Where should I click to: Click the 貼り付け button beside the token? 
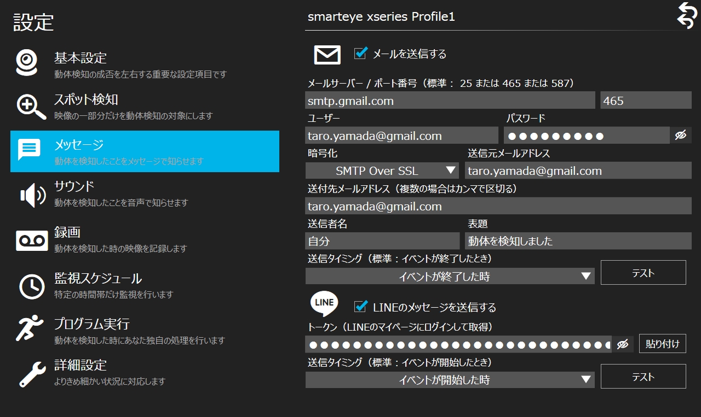[662, 344]
